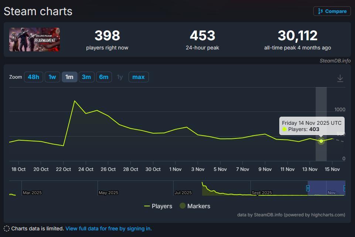Click the 1000 y-axis label
Image resolution: width=355 pixels, height=237 pixels.
coord(340,109)
